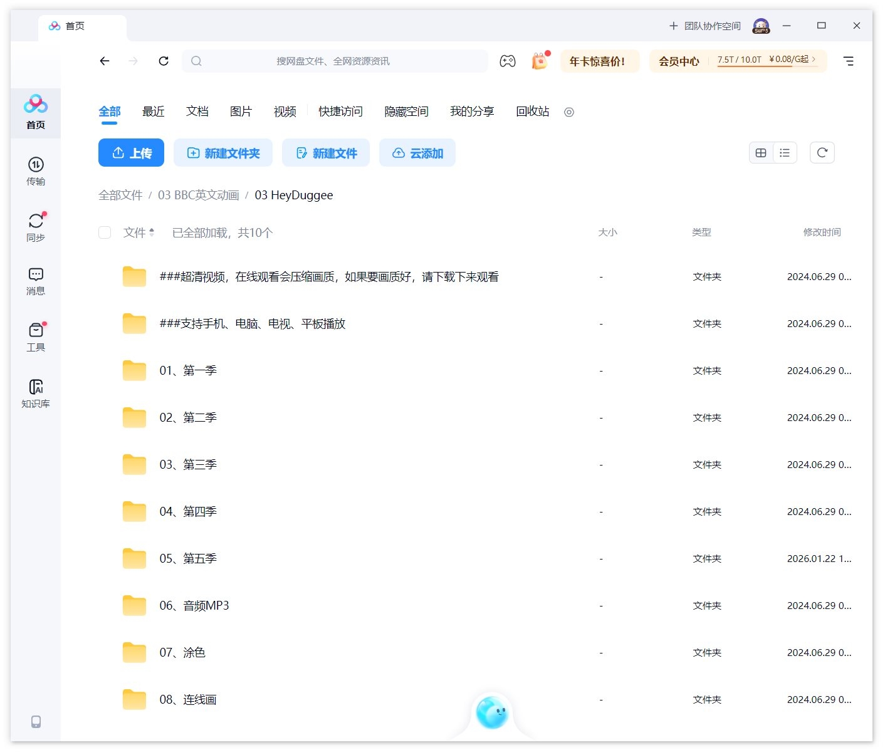
Task: Open the 工具 tools panel
Action: pyautogui.click(x=35, y=335)
